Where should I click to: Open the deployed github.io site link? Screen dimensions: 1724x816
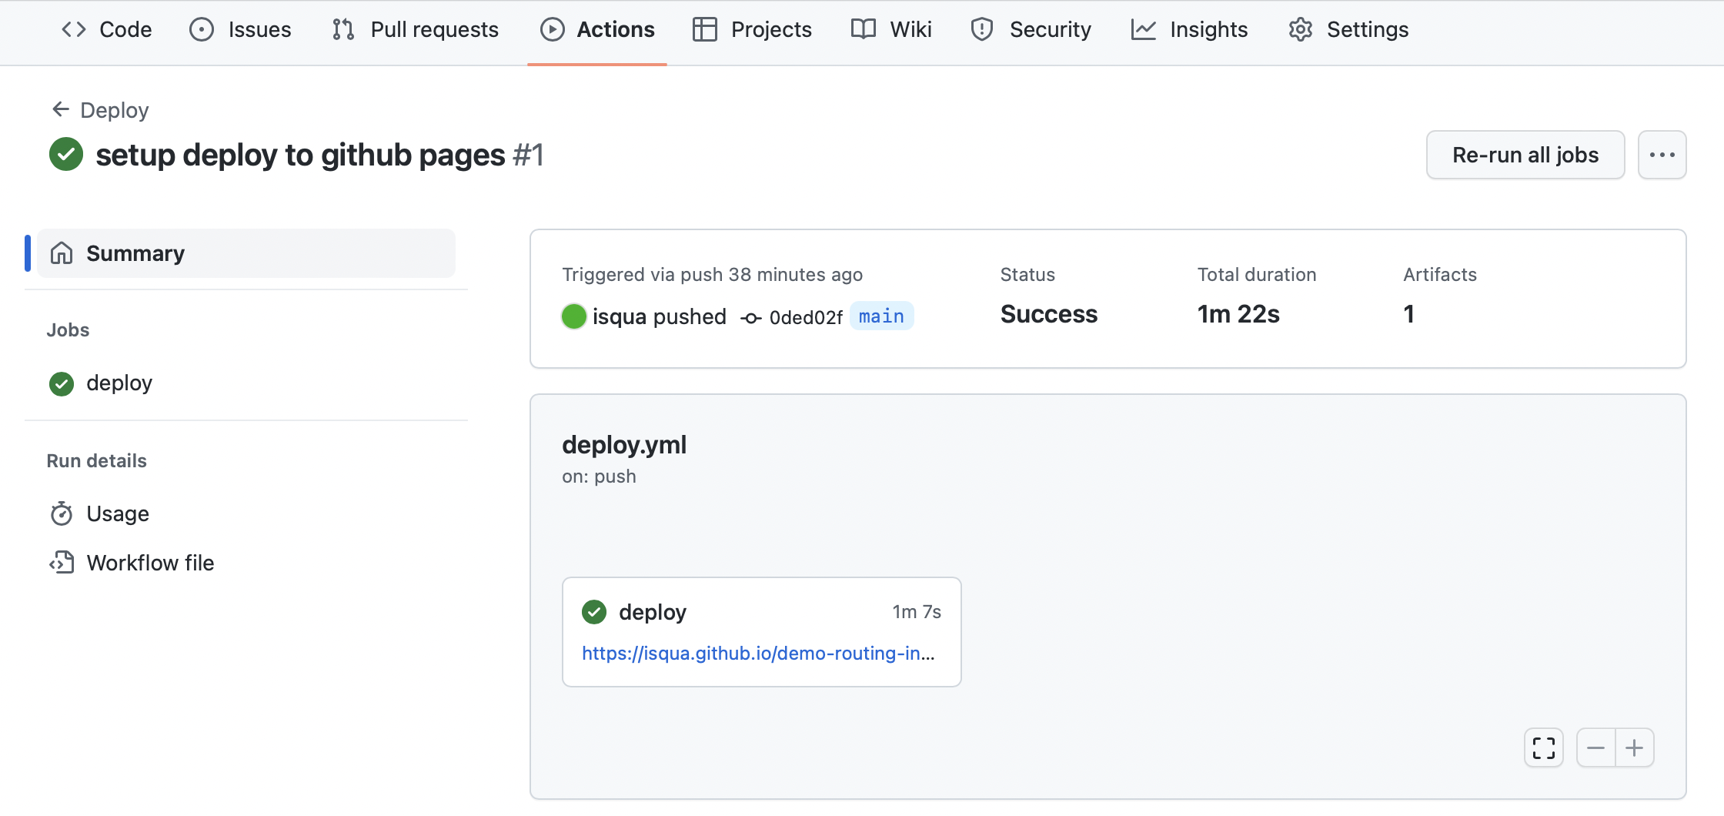click(759, 653)
